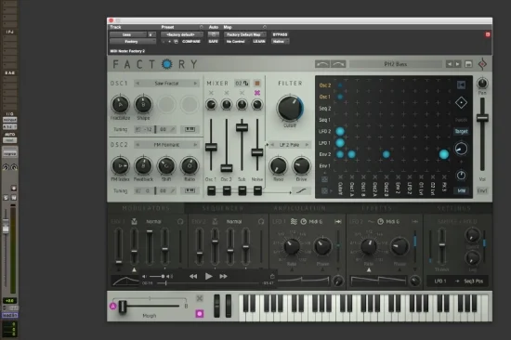Click the rewind button in video overlay
Image resolution: width=511 pixels, height=340 pixels.
click(x=193, y=277)
